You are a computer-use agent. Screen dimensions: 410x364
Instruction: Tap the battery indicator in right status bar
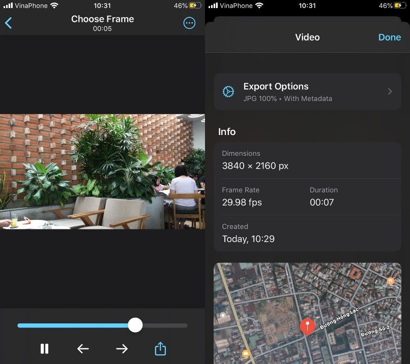click(398, 6)
